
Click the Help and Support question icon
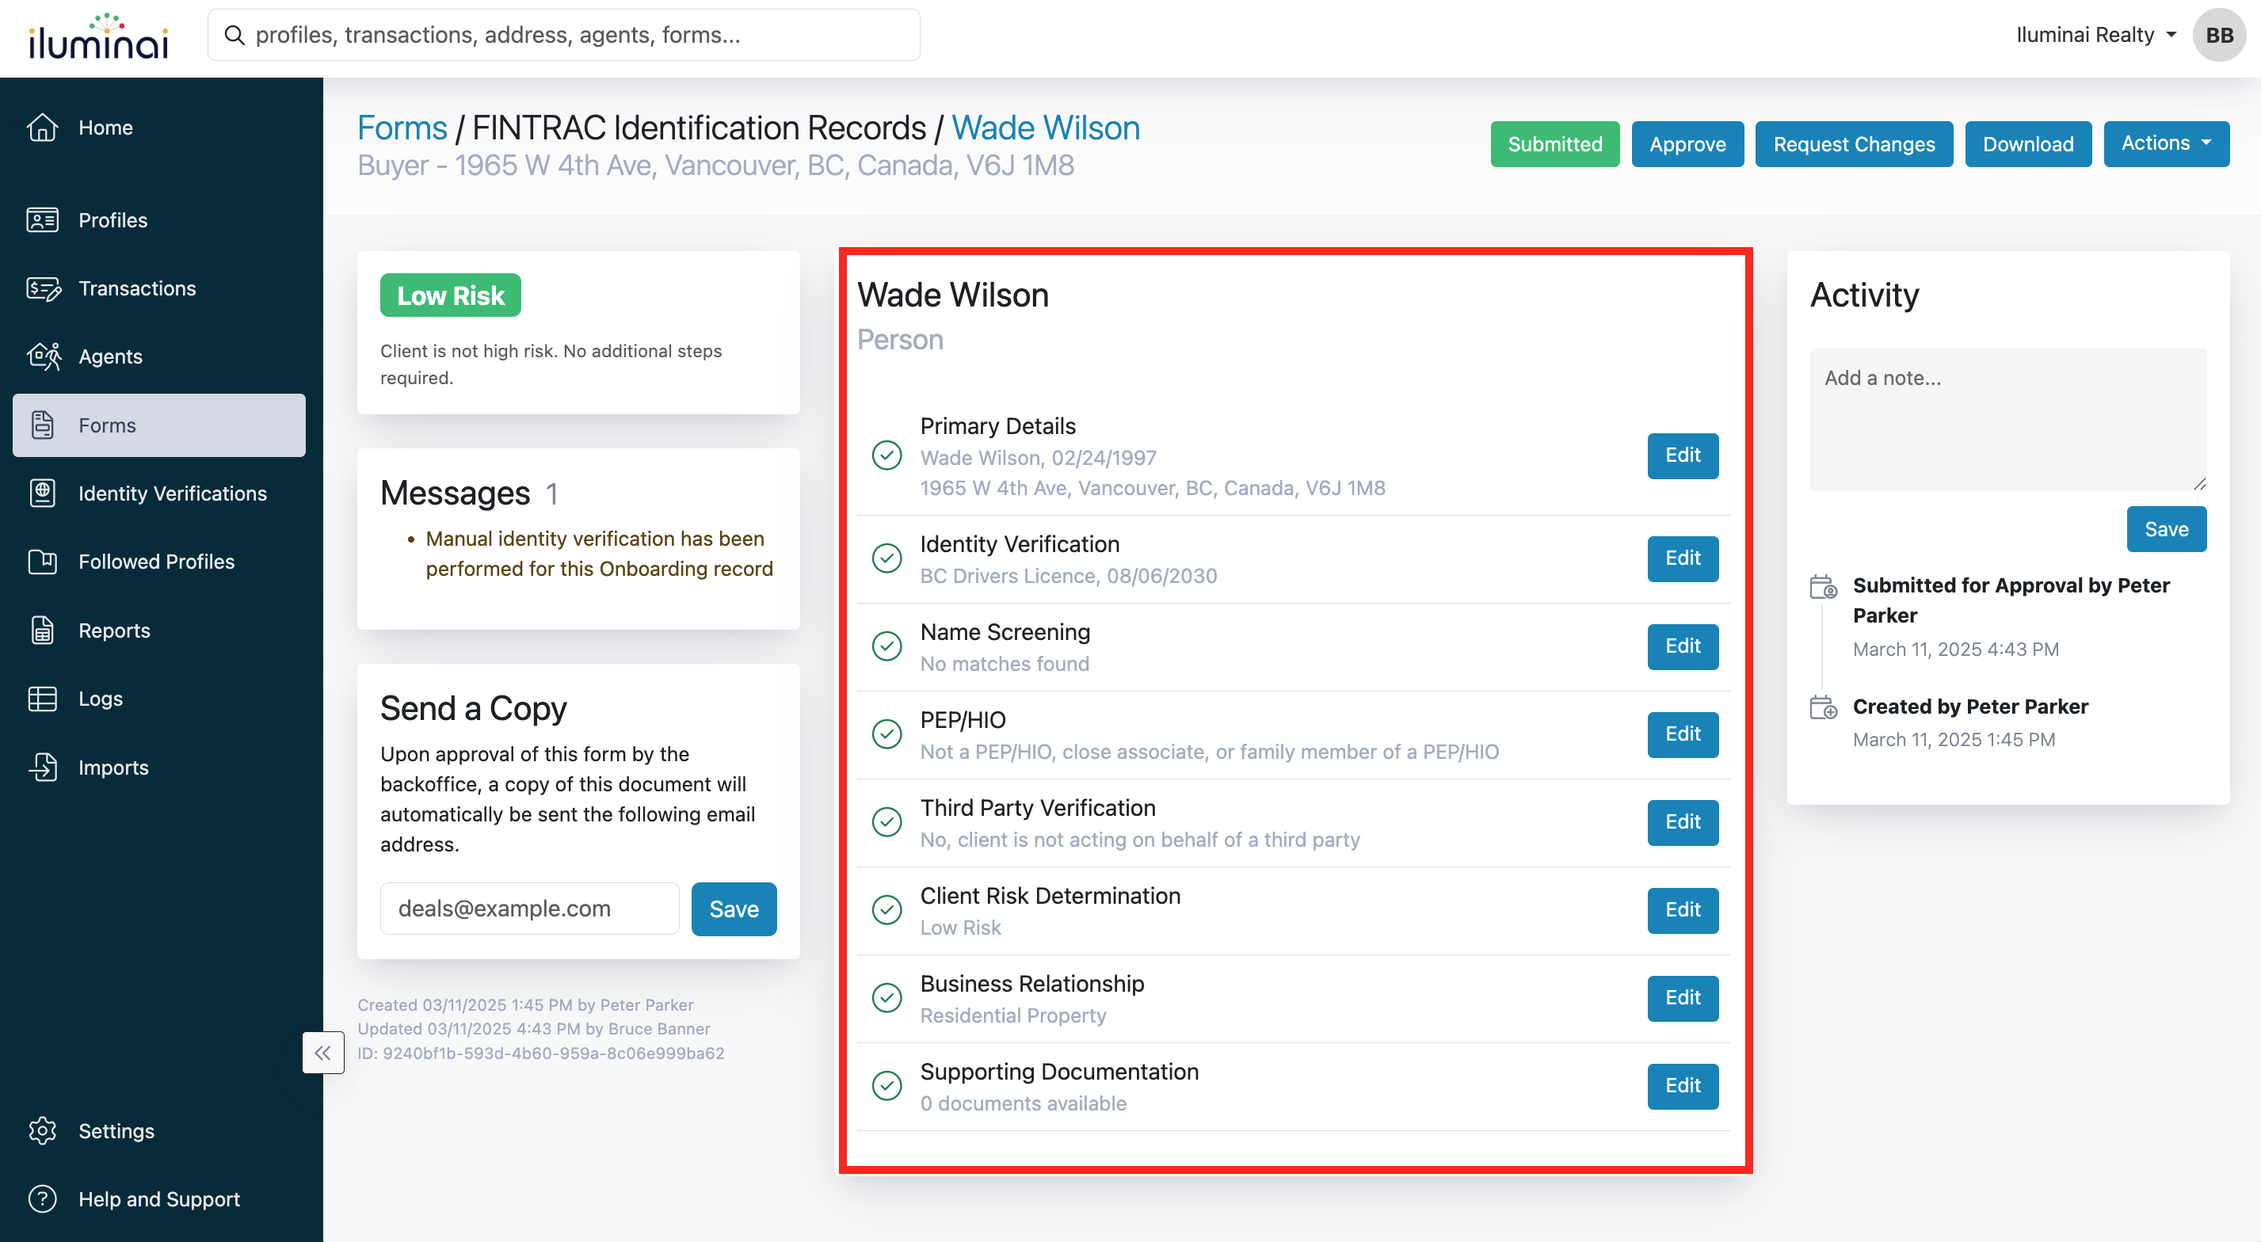pyautogui.click(x=42, y=1199)
